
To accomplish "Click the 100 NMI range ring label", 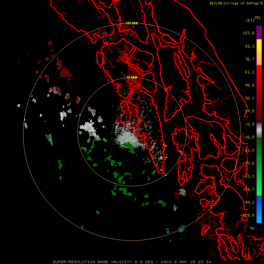I will [132, 23].
